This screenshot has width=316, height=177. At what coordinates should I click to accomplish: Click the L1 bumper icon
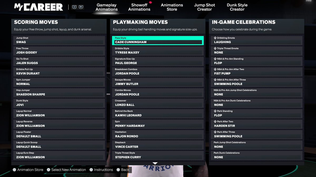[74, 7]
